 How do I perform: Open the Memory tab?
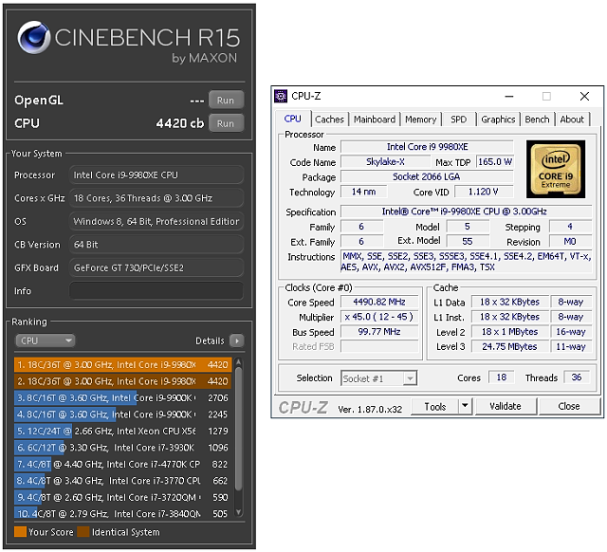(420, 120)
